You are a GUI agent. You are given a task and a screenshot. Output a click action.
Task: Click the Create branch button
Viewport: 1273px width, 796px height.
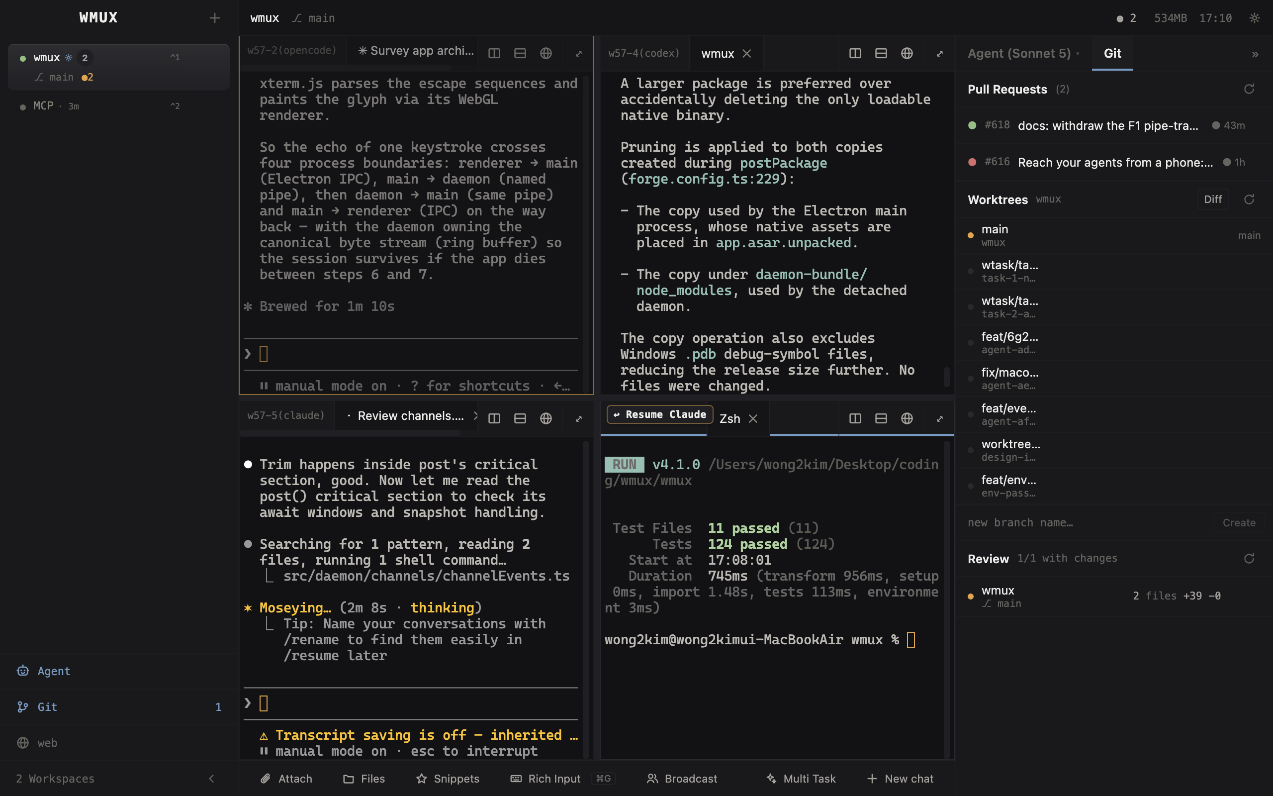click(x=1239, y=523)
